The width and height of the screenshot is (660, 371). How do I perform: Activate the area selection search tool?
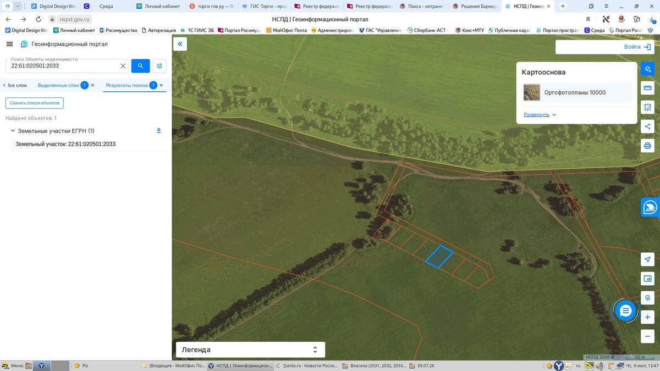(x=648, y=107)
